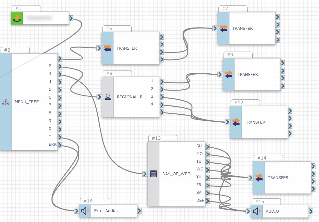319x222 pixels.
Task: Click the input port of DAY_OF_WEE... node
Action: click(144, 174)
